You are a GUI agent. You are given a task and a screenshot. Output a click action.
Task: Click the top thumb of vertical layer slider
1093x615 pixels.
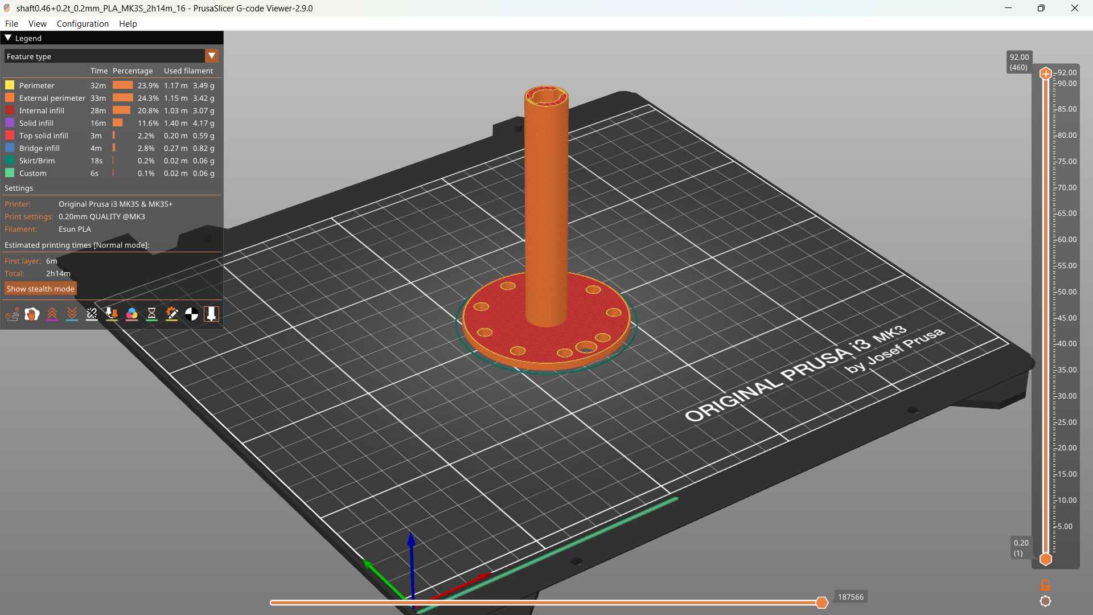[1046, 73]
